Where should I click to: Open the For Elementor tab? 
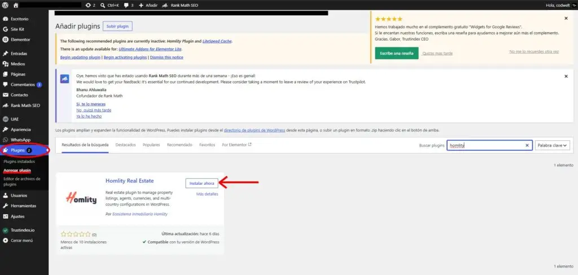pos(237,145)
